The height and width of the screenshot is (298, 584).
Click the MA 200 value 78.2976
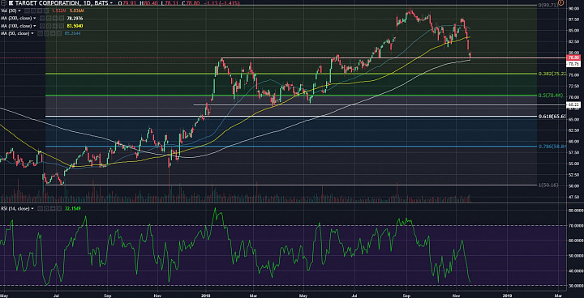click(x=75, y=19)
